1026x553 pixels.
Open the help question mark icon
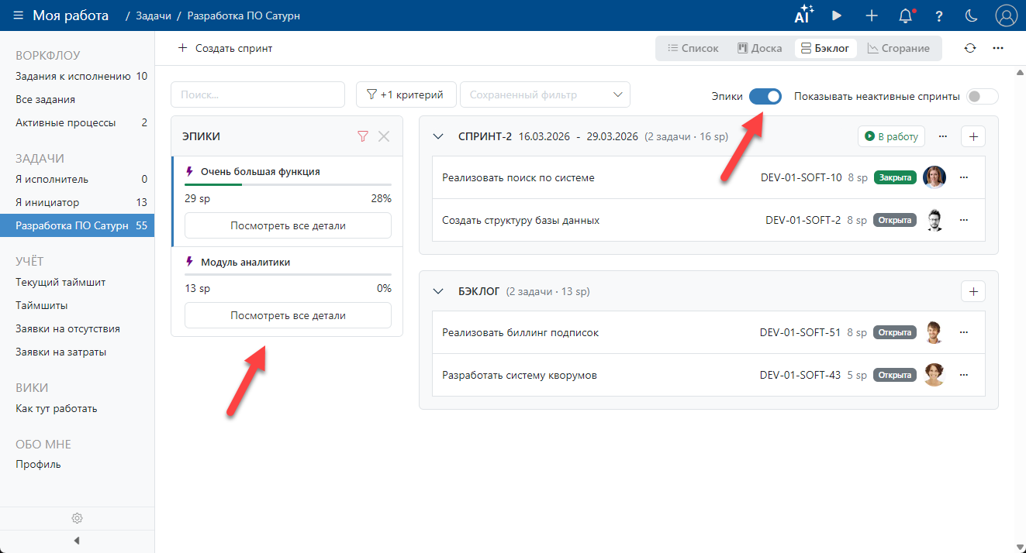point(938,15)
